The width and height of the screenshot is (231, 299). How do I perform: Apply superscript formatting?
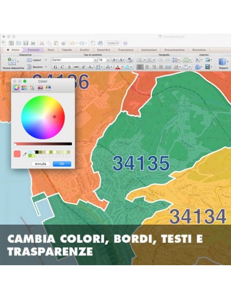tap(83, 67)
